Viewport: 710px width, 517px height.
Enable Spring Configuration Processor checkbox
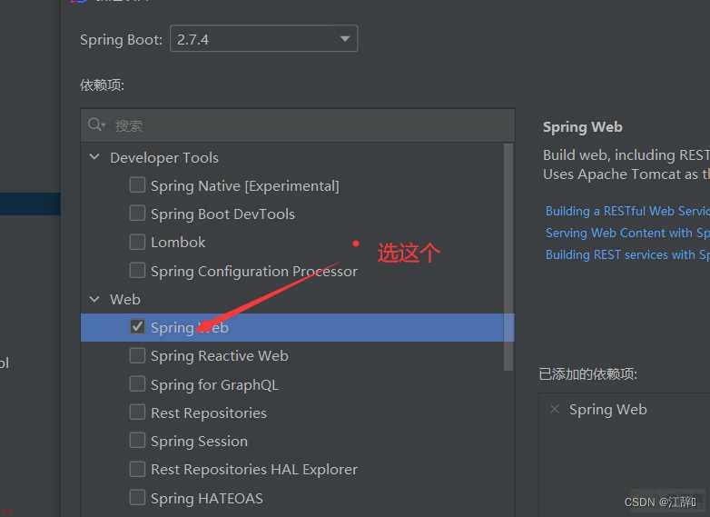pos(137,270)
